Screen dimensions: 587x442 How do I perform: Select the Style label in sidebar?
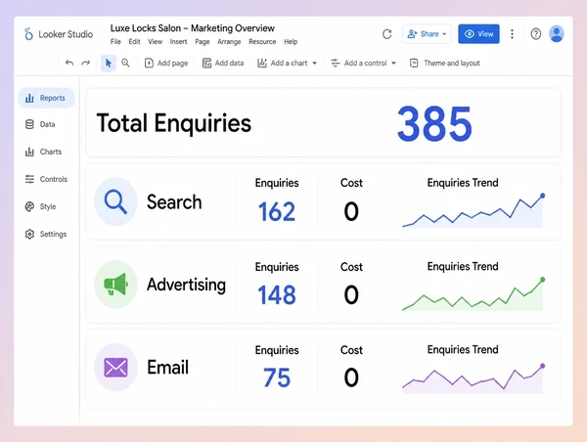[x=48, y=206]
